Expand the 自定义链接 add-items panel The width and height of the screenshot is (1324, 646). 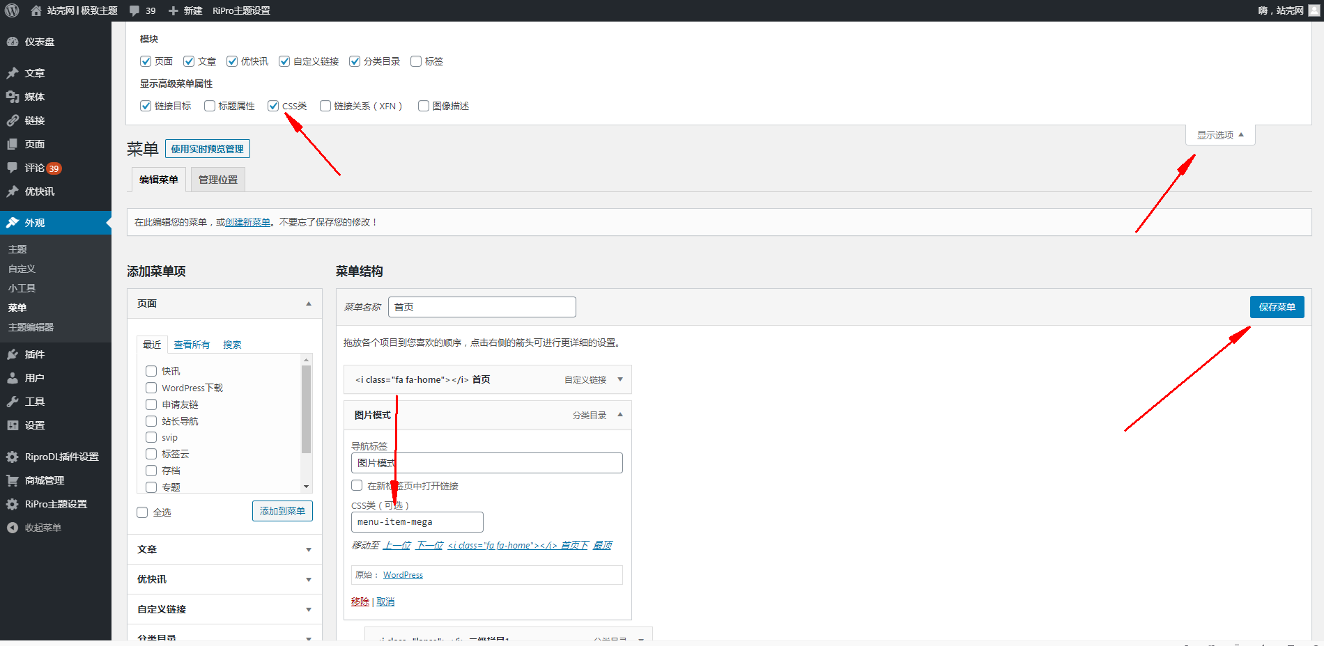click(x=309, y=610)
